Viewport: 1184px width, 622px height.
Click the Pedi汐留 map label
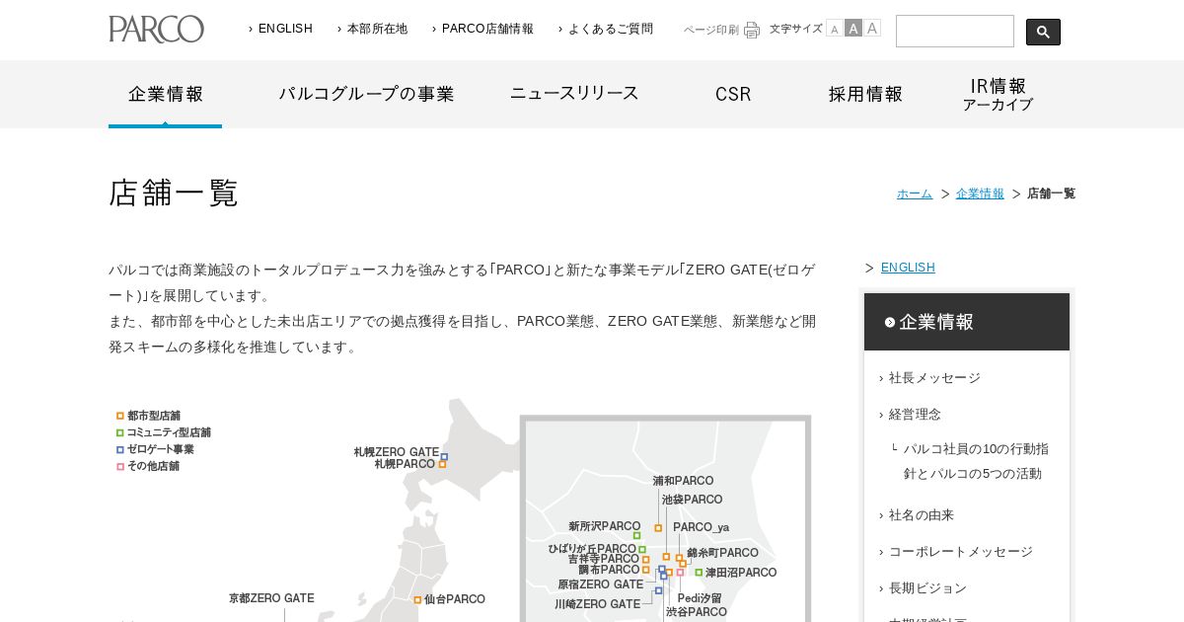tap(700, 599)
